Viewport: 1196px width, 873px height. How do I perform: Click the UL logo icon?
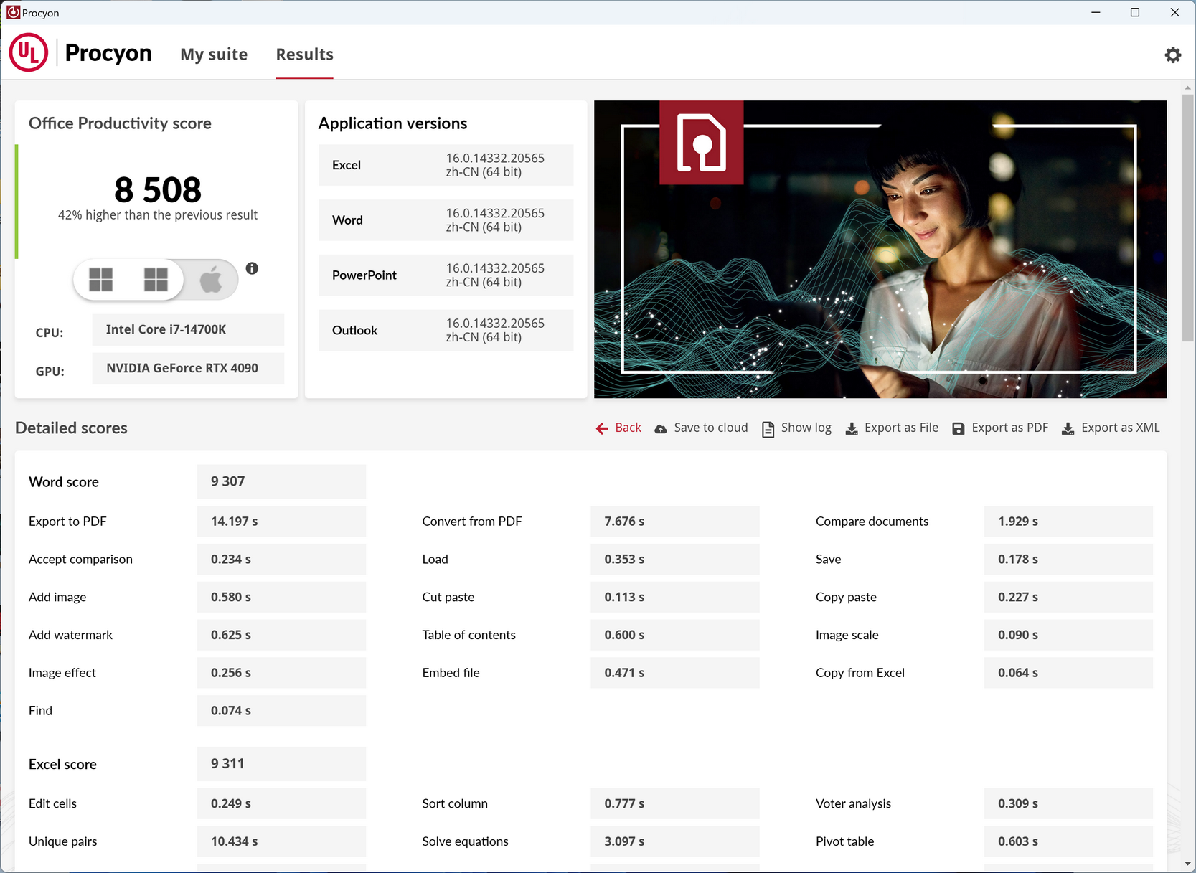pos(29,52)
